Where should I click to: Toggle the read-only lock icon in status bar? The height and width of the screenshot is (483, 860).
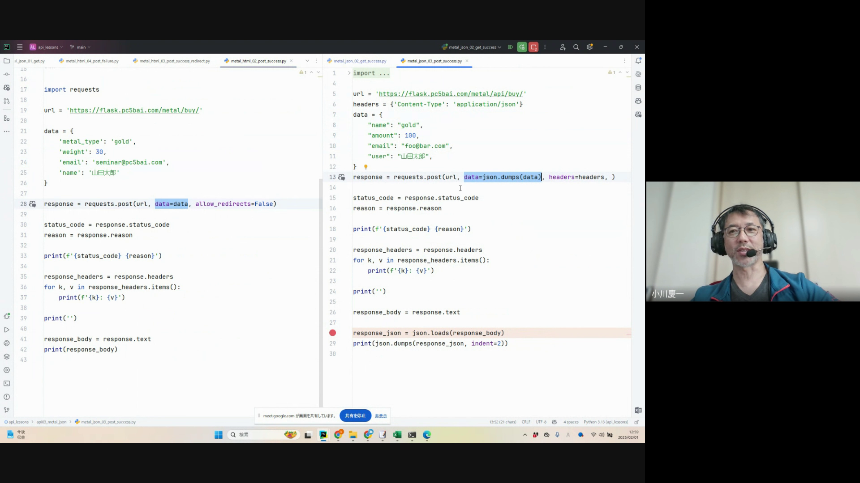[636, 422]
